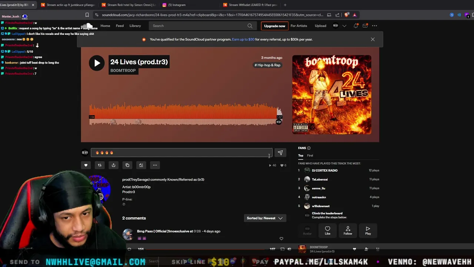Screen dimensions: 474x267
Task: Copy the track link with the copy icon
Action: 127,165
